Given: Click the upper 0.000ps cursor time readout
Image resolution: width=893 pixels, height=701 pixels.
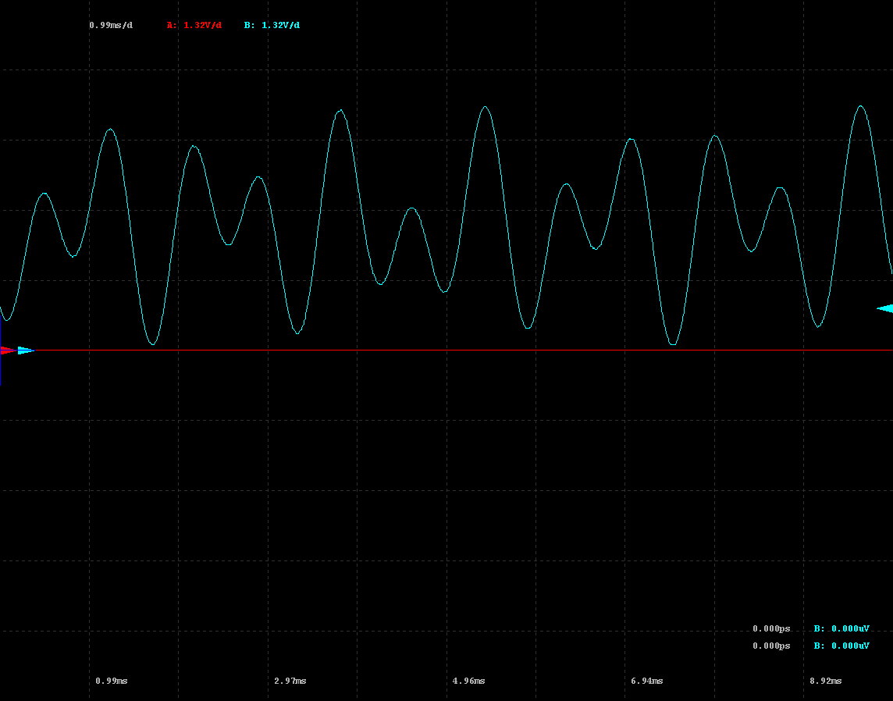Looking at the screenshot, I should pyautogui.click(x=771, y=628).
